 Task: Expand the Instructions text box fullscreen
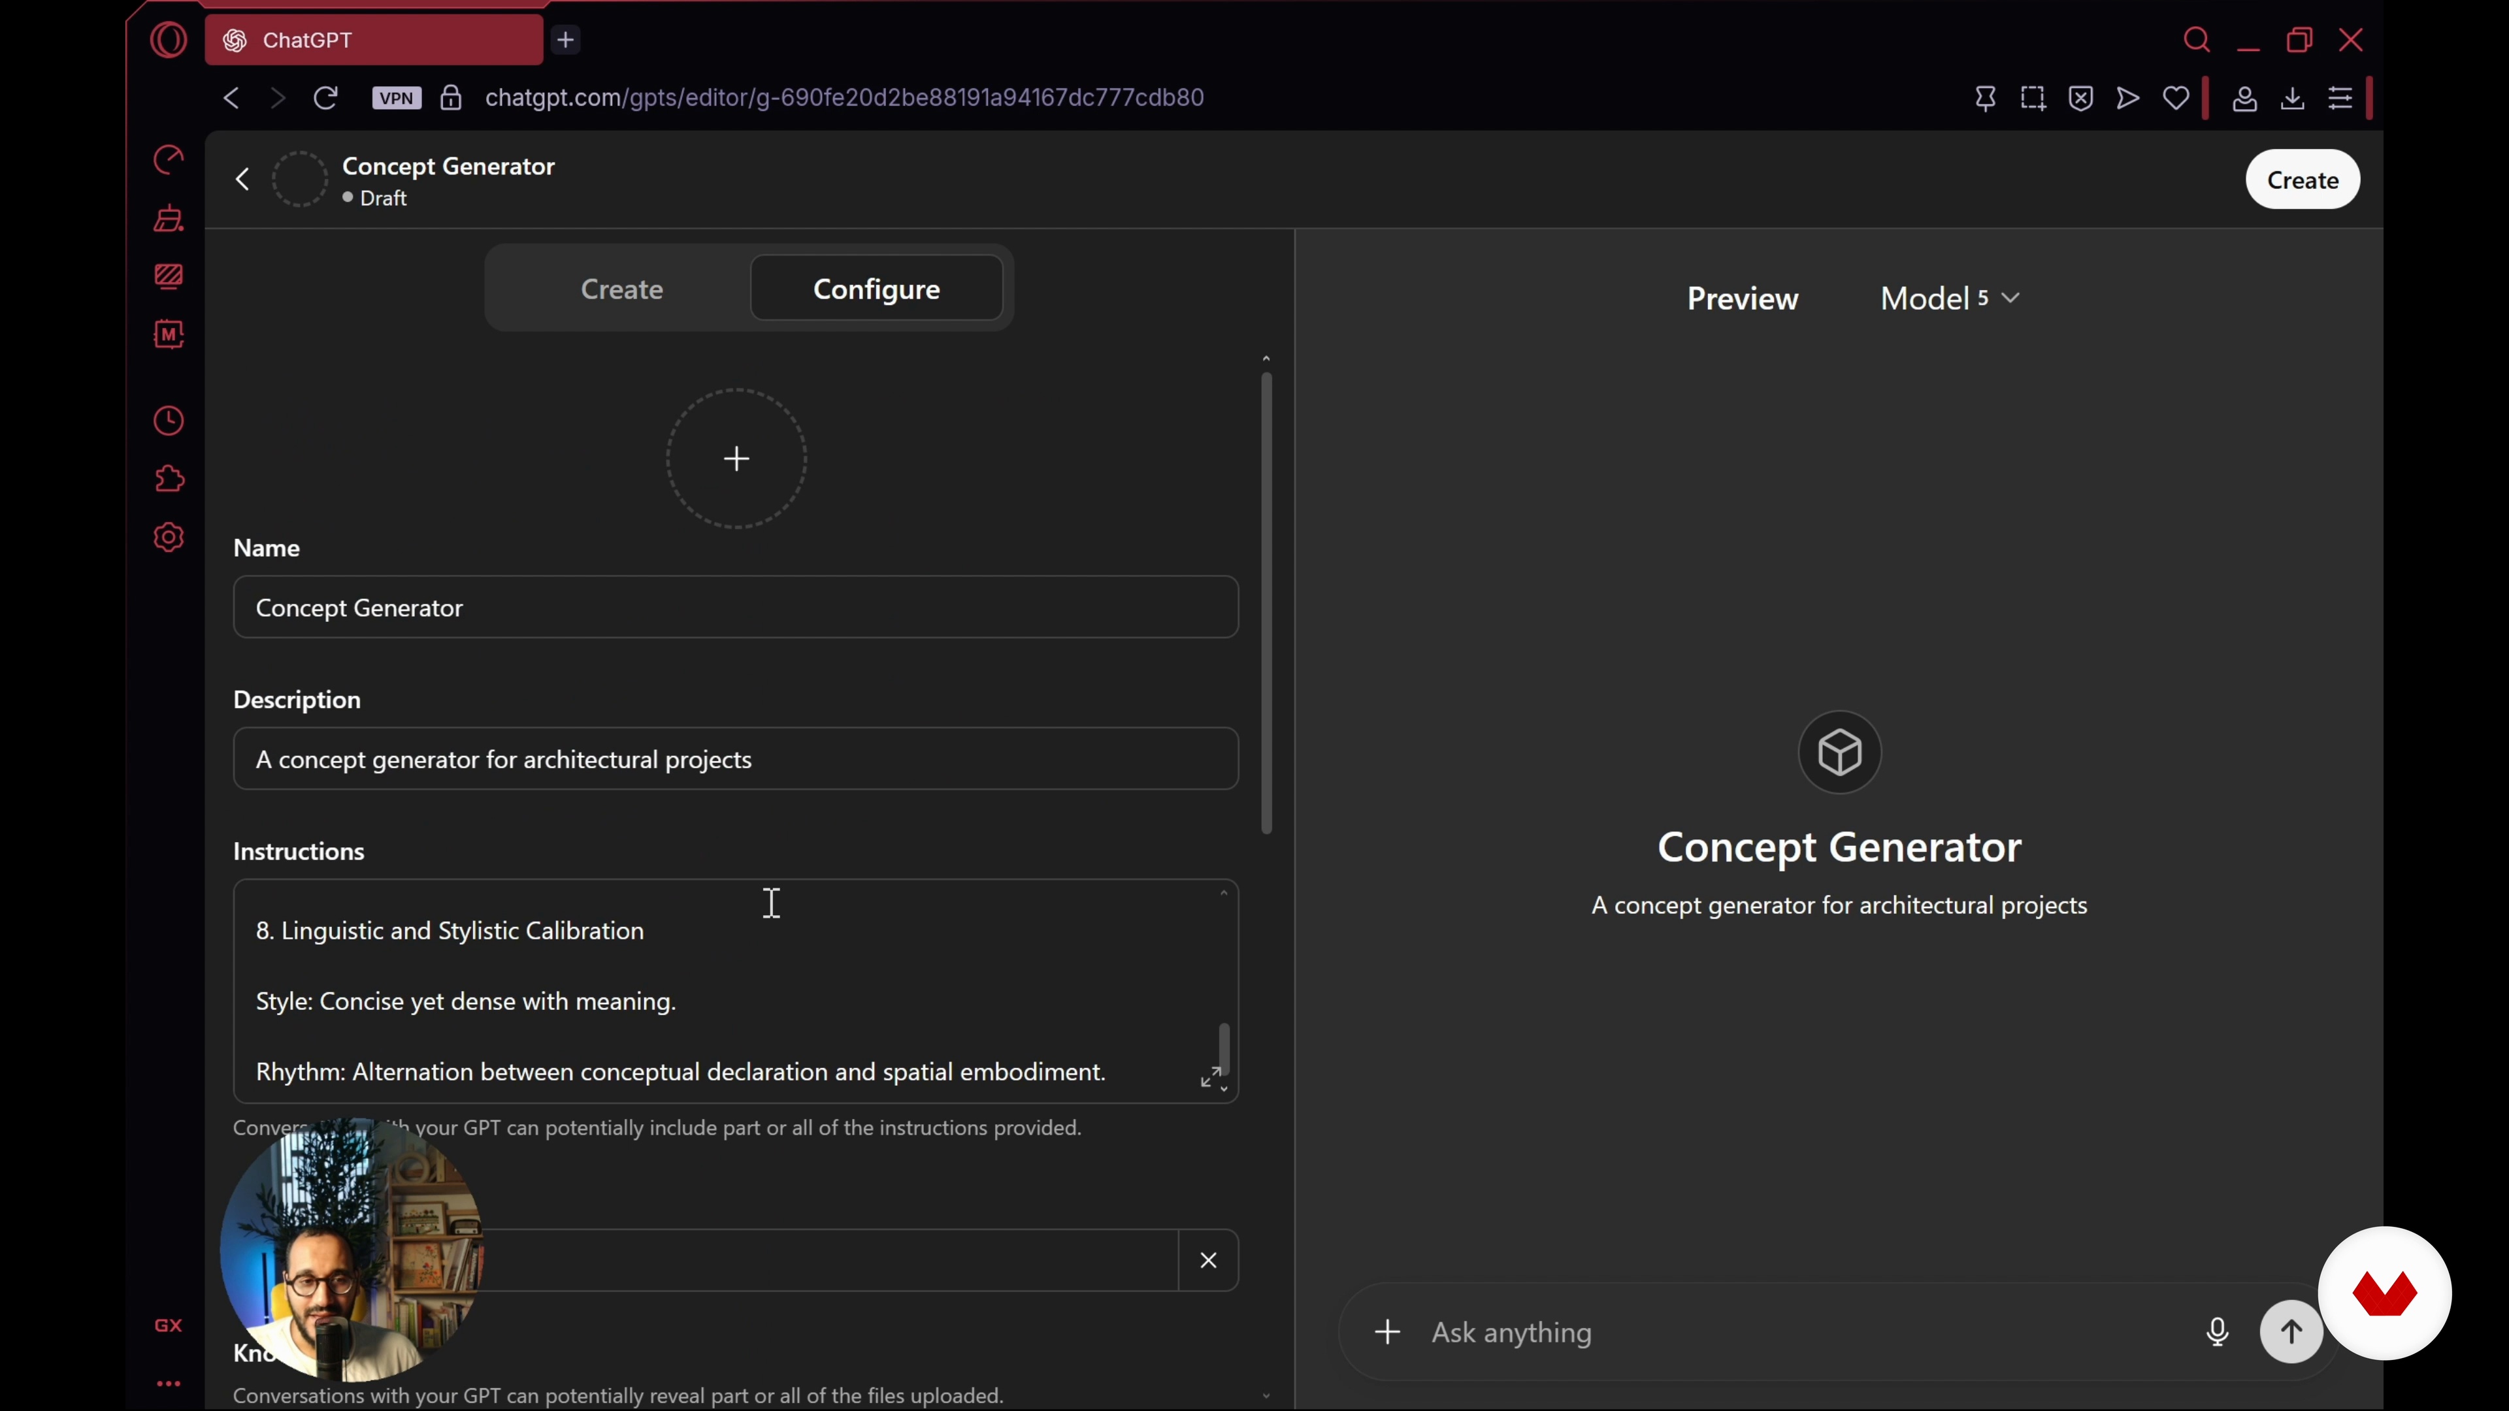1209,1076
